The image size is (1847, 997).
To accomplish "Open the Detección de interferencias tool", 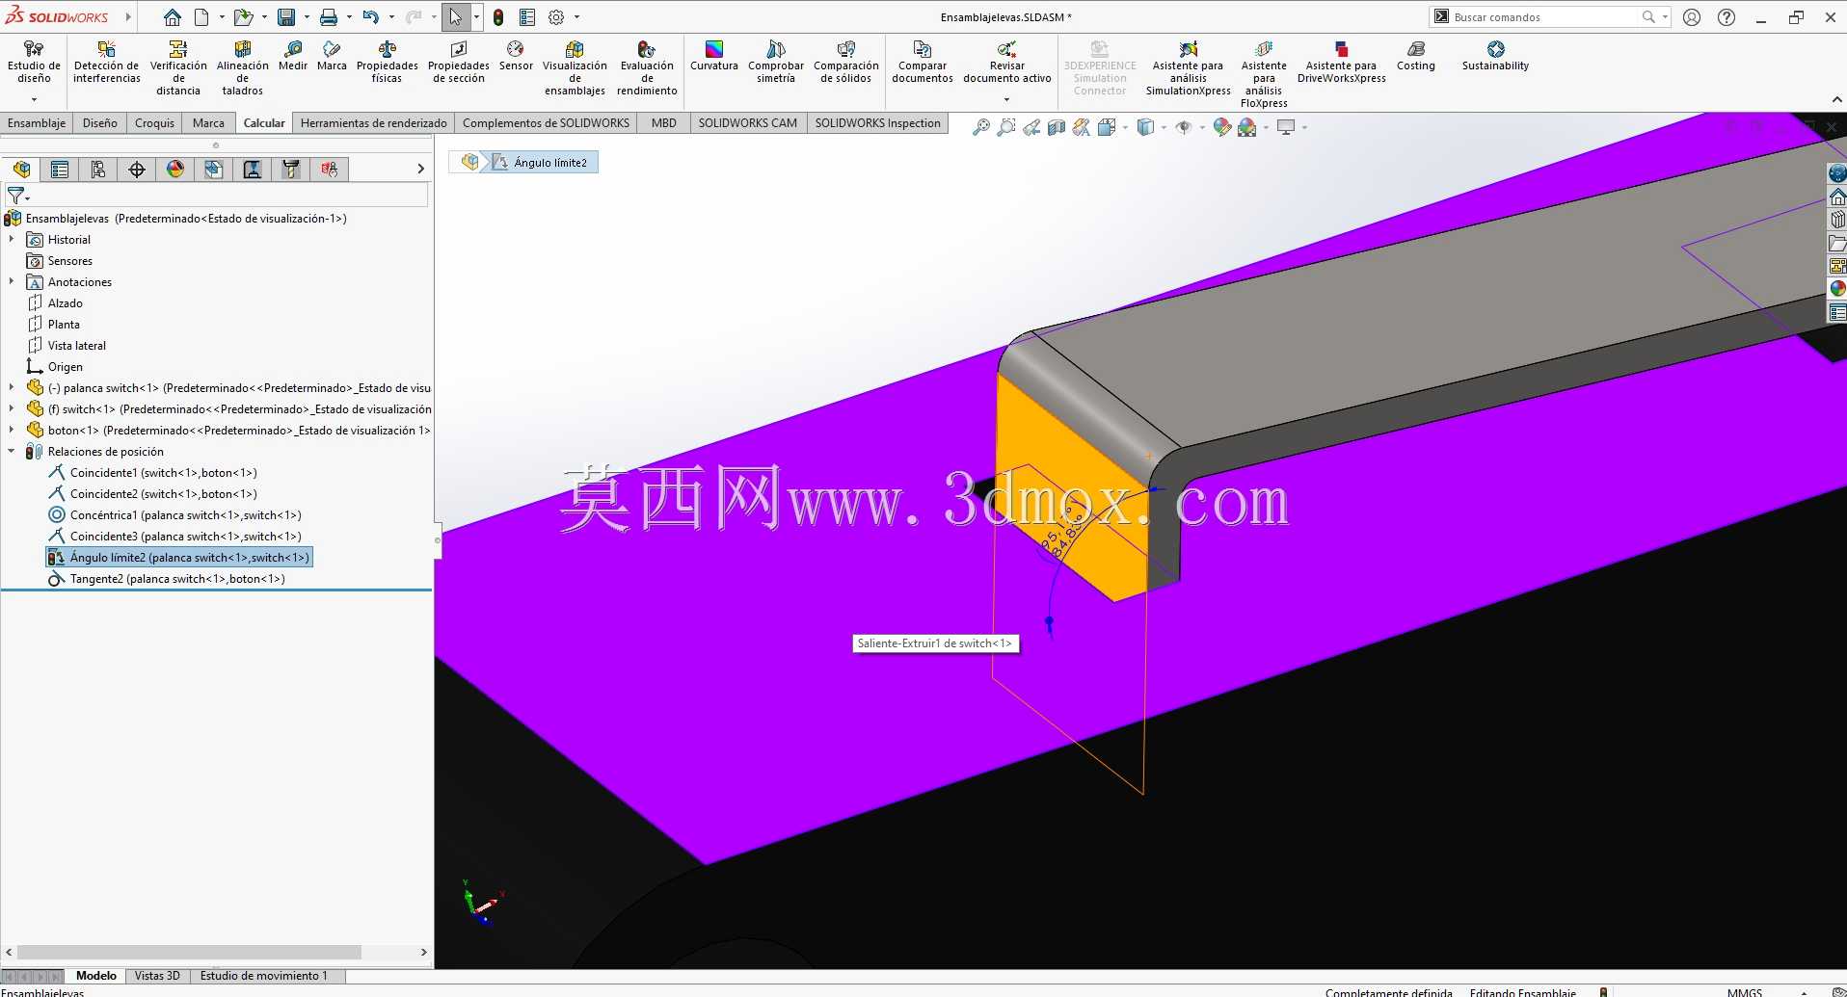I will pos(106,63).
